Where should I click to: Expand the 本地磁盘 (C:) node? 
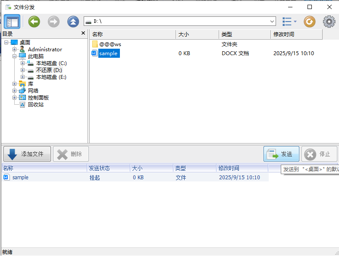point(22,63)
